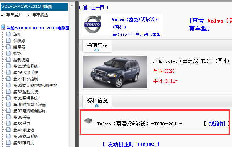
Task: Click the page icon next to 集23燃油系統
Action: pyautogui.click(x=9, y=66)
